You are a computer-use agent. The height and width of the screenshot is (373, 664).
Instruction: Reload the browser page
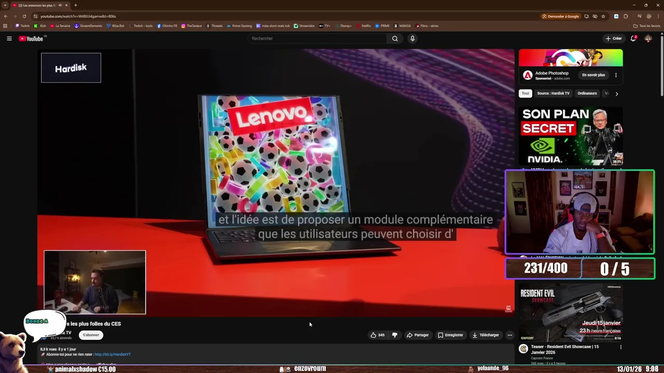[x=24, y=16]
